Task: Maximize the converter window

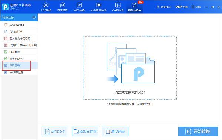Action: point(213,7)
